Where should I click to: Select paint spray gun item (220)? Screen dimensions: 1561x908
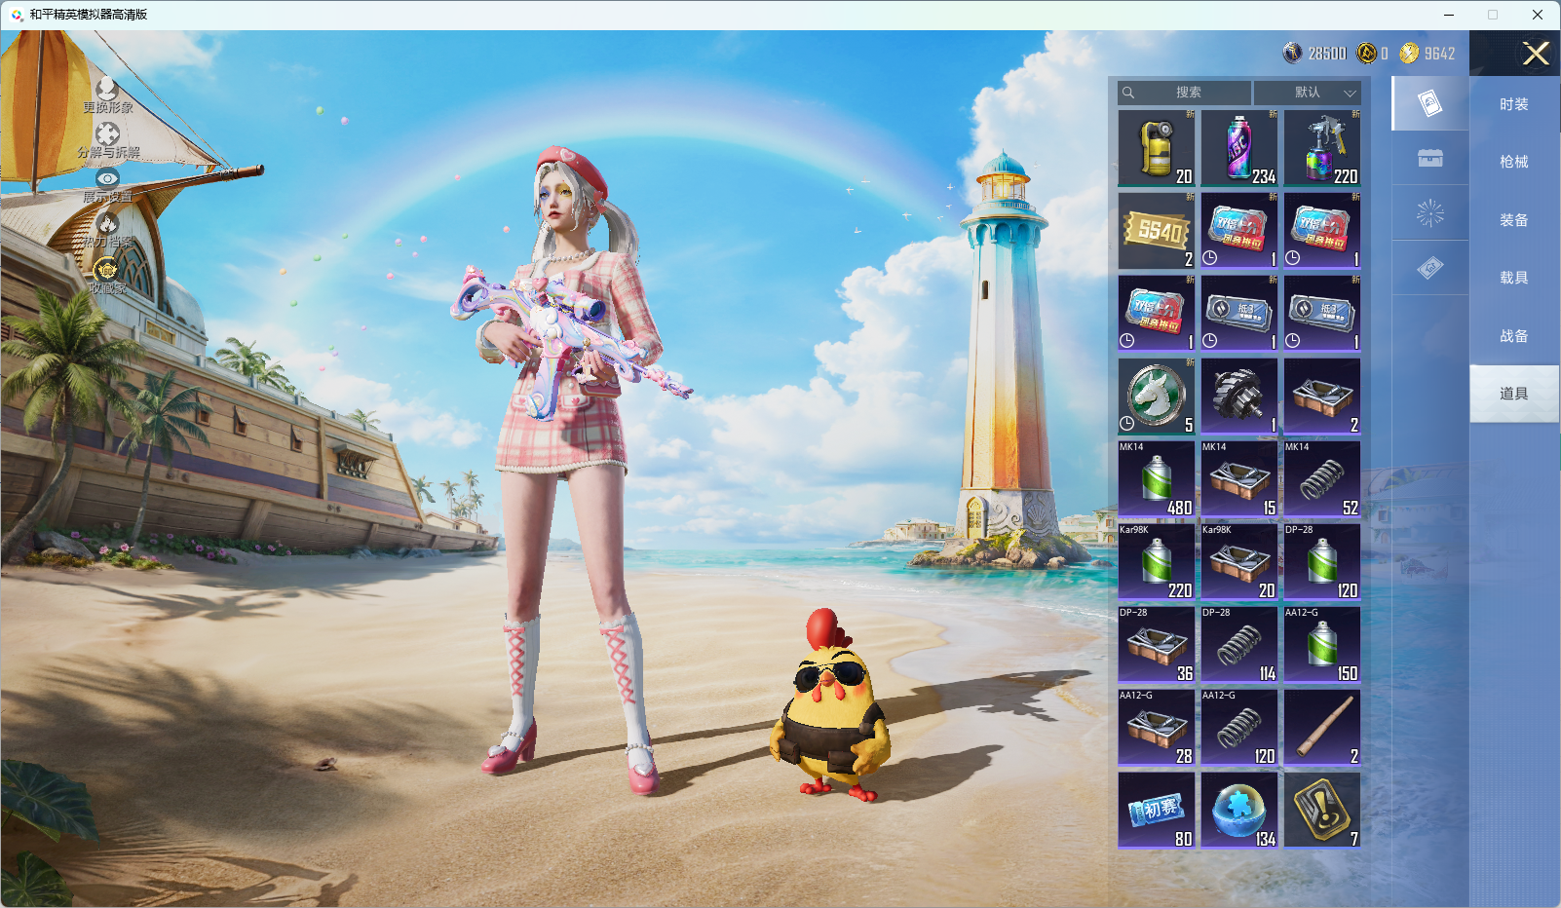tap(1322, 148)
